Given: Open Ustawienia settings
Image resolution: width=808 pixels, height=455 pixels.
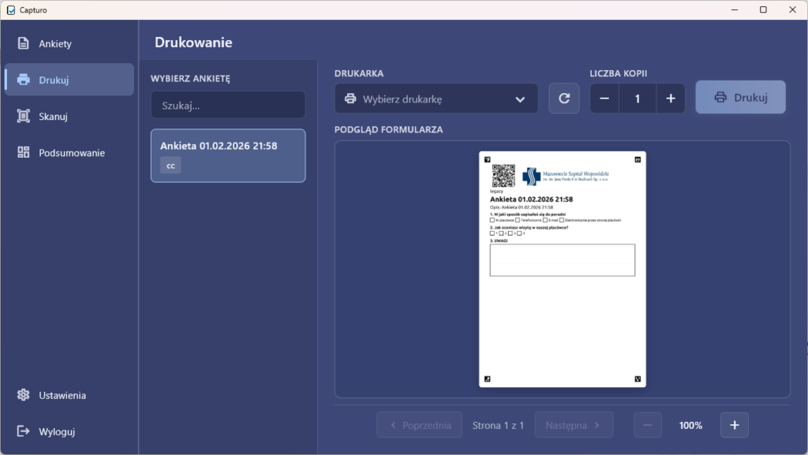Looking at the screenshot, I should (69, 395).
